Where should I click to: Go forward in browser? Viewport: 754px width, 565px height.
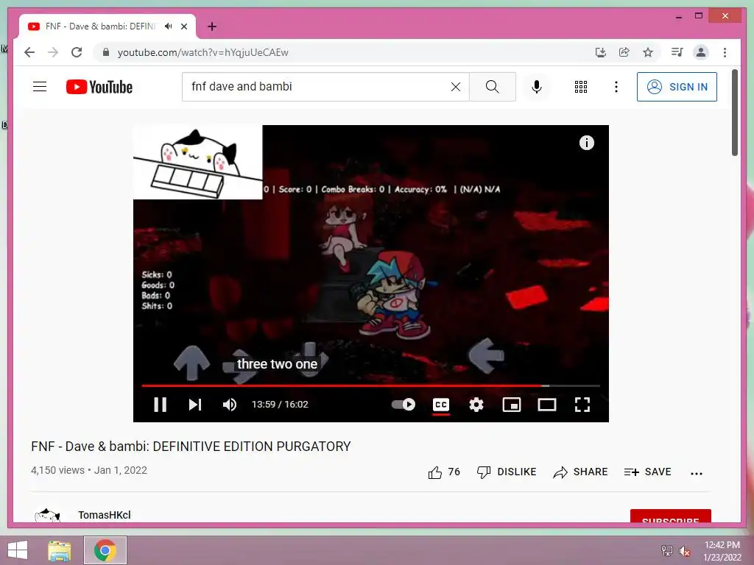[53, 52]
